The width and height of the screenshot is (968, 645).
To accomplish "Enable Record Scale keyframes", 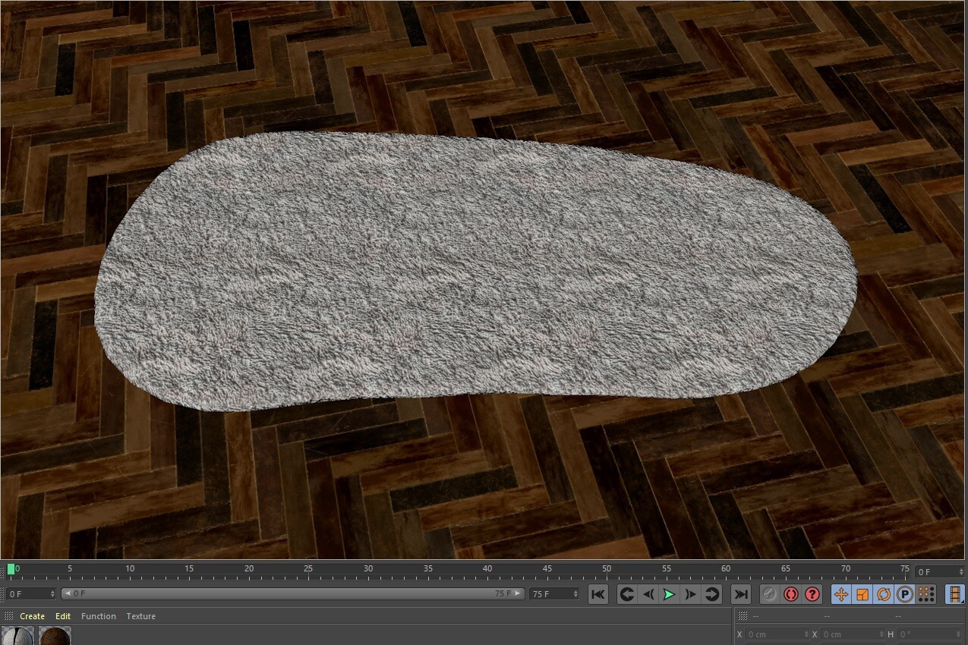I will pos(862,595).
